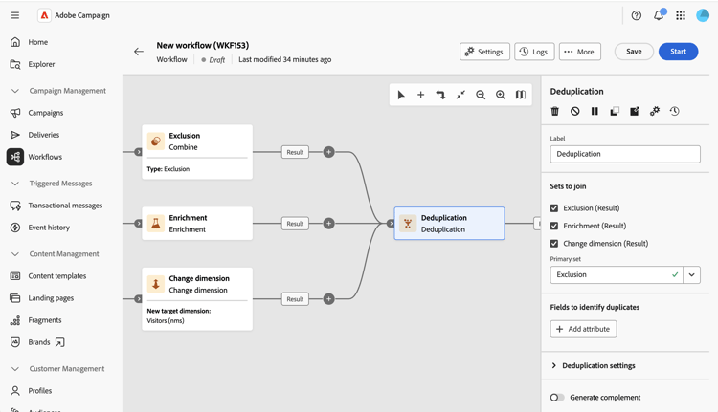
Task: Open workflow Settings
Action: 484,52
